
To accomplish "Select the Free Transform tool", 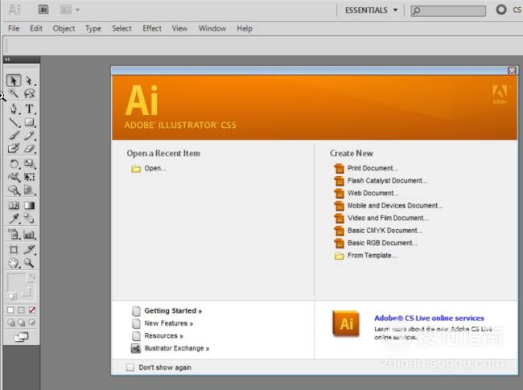I will click(x=29, y=177).
